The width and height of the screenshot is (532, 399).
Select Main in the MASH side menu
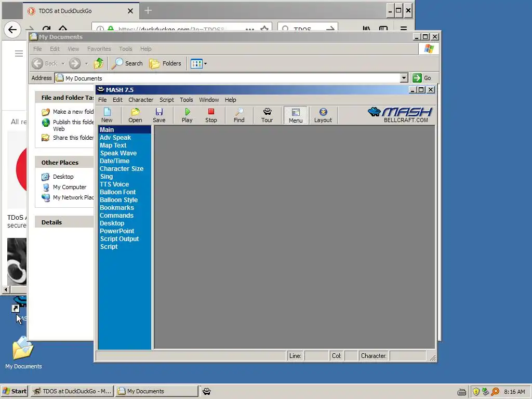pos(125,129)
